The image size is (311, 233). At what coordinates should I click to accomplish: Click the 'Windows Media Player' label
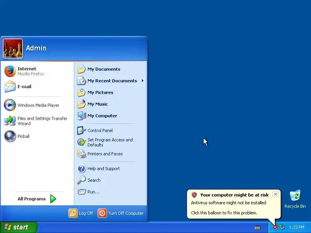pos(38,105)
